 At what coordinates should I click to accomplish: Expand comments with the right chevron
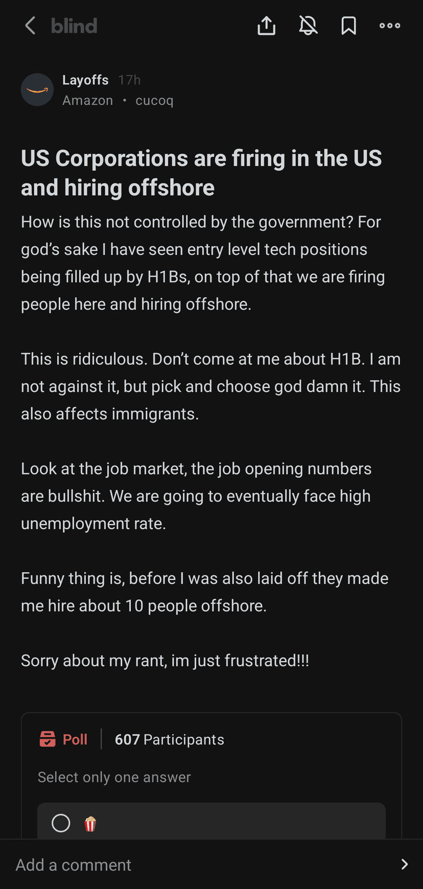(405, 864)
